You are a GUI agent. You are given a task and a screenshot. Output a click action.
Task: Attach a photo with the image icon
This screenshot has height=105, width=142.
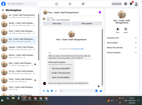click(48, 91)
